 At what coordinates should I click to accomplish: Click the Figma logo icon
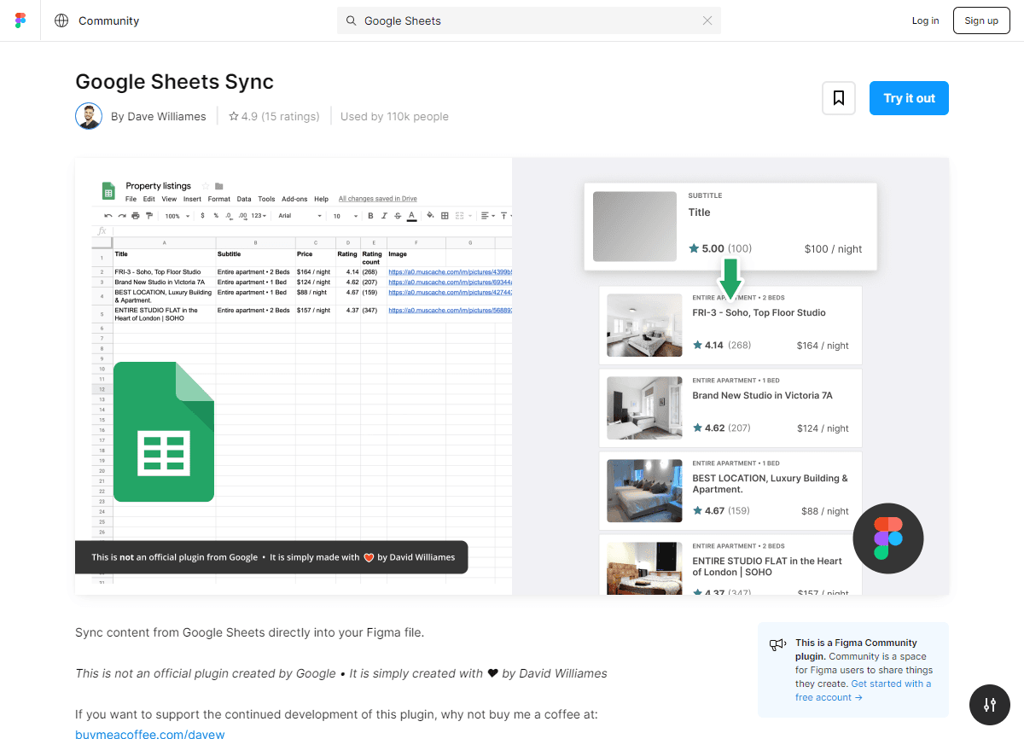click(20, 20)
